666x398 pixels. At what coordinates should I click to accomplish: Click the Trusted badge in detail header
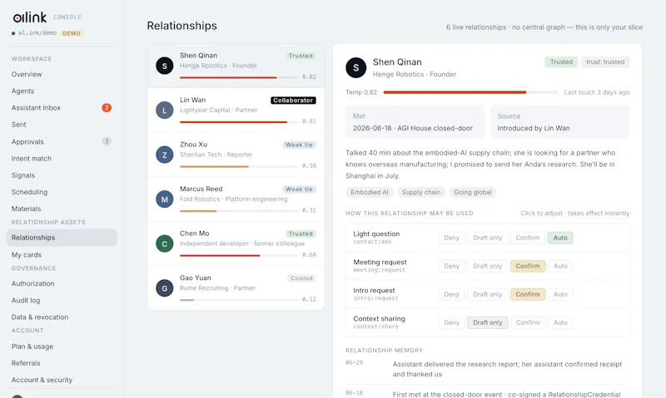561,61
